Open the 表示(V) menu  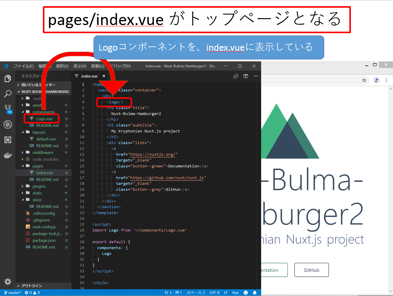(x=80, y=66)
